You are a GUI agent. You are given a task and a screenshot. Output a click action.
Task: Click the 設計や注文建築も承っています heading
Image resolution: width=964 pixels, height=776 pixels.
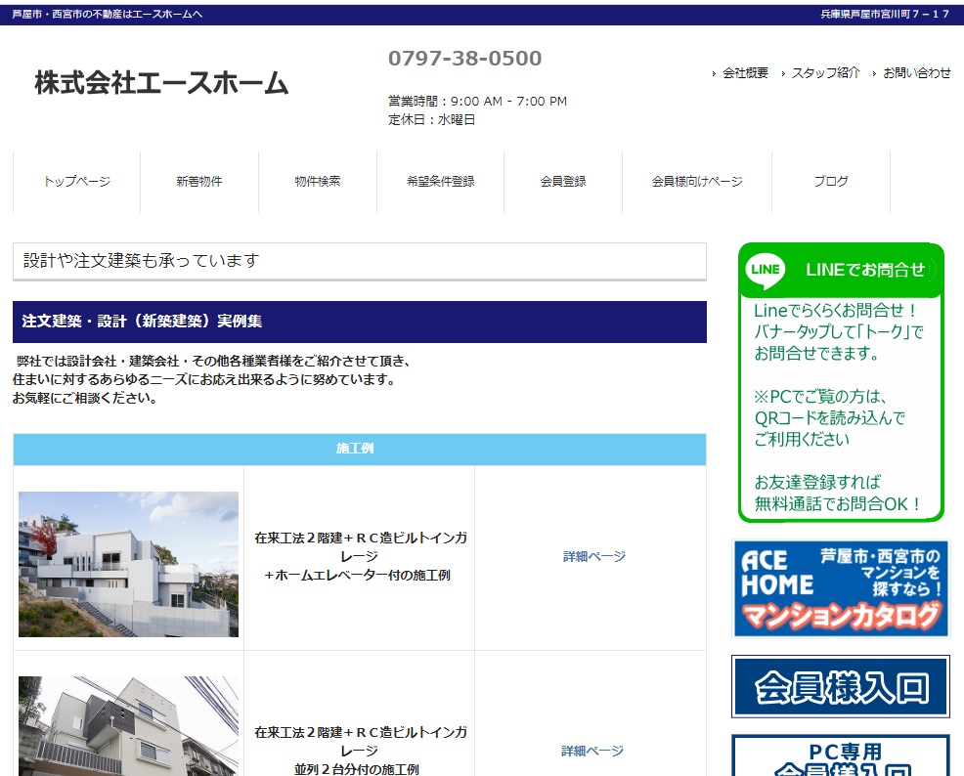point(142,261)
